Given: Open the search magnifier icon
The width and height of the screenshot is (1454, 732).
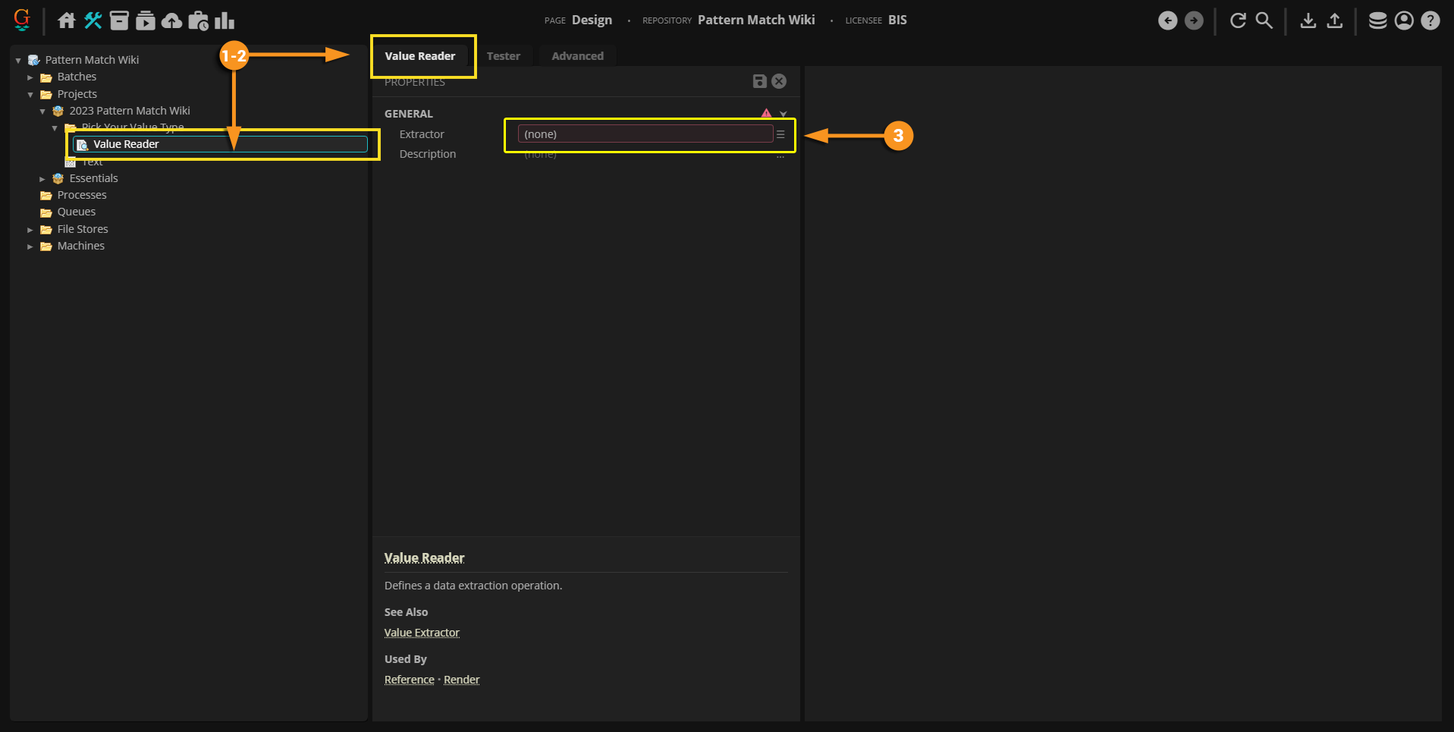Looking at the screenshot, I should pyautogui.click(x=1264, y=20).
